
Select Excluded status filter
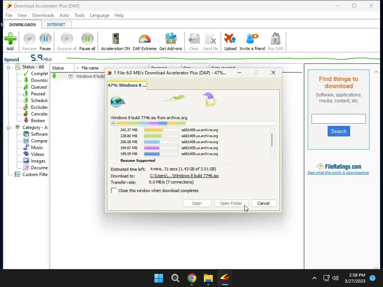click(x=36, y=107)
